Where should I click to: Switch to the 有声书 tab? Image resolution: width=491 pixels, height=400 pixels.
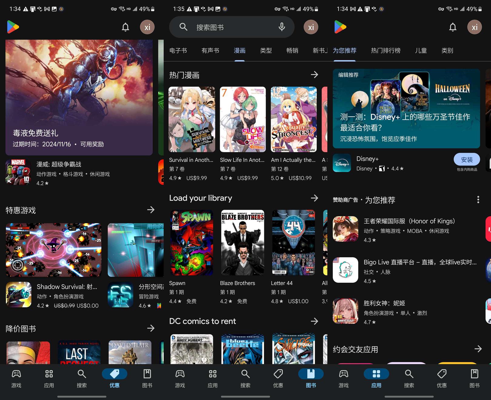210,51
